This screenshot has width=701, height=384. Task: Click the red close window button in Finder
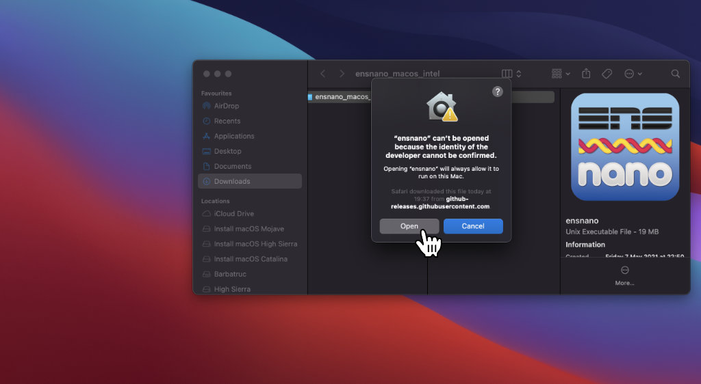[206, 74]
